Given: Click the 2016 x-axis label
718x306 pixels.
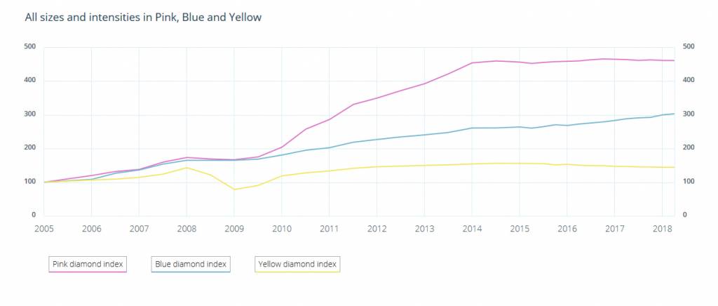Looking at the screenshot, I should click(x=567, y=229).
